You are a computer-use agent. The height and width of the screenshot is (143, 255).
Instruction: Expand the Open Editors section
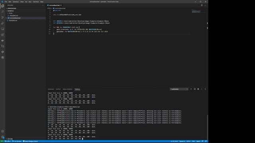[12, 8]
